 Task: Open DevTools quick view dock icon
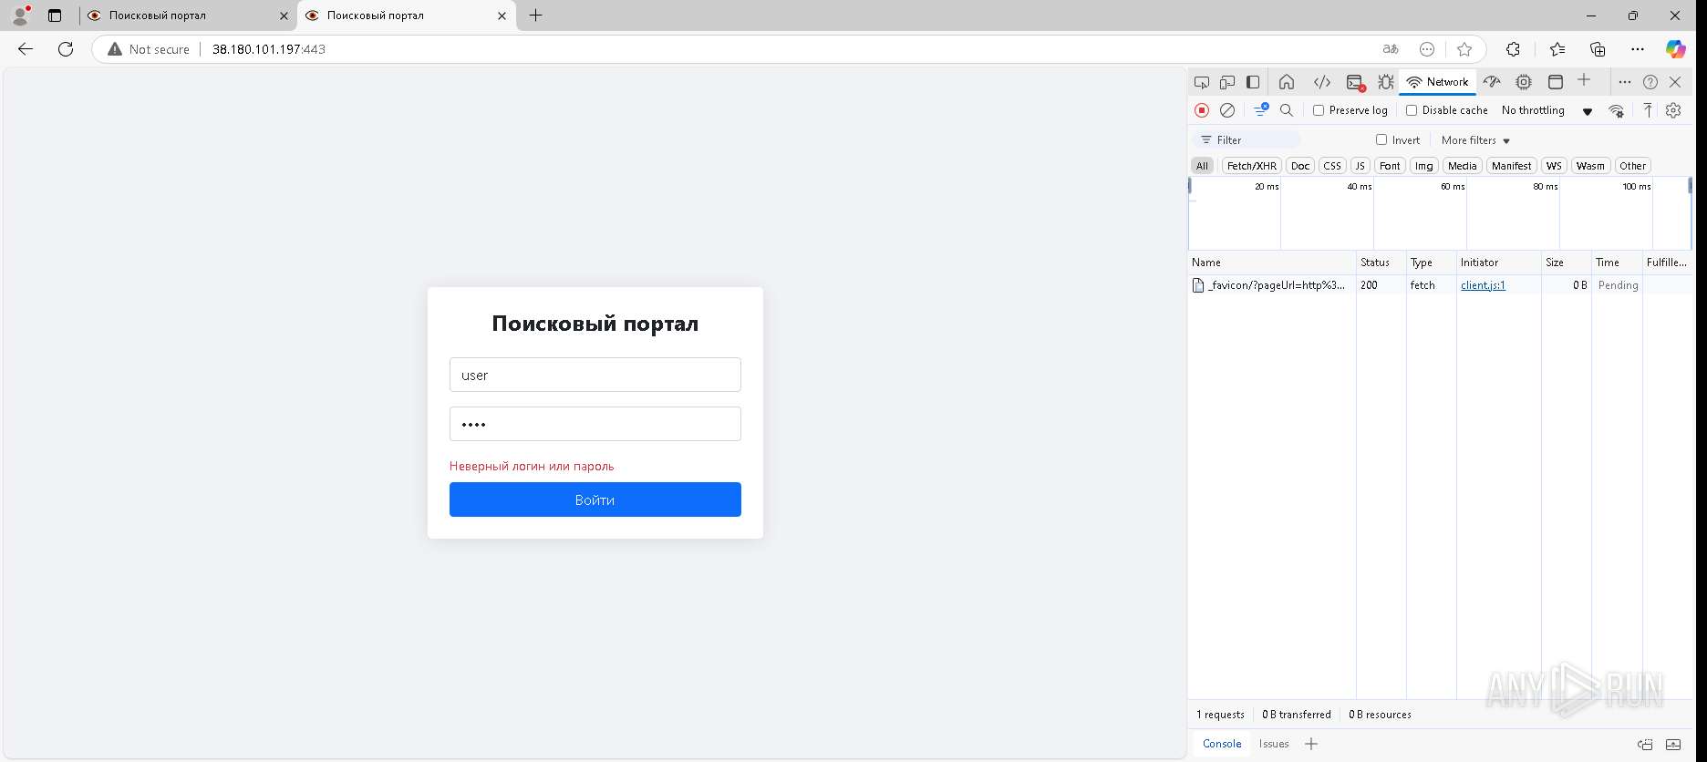(x=1645, y=744)
